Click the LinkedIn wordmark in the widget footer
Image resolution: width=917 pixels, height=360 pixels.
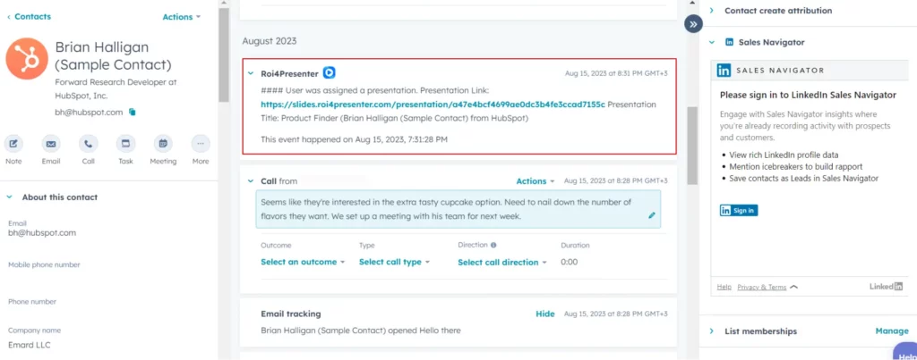[886, 287]
